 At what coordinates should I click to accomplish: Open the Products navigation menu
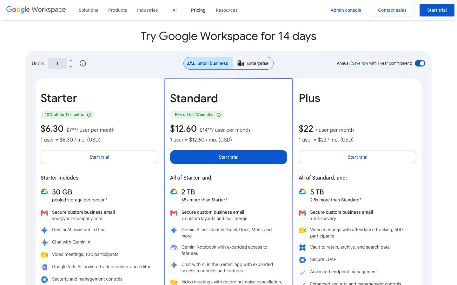[x=117, y=10]
